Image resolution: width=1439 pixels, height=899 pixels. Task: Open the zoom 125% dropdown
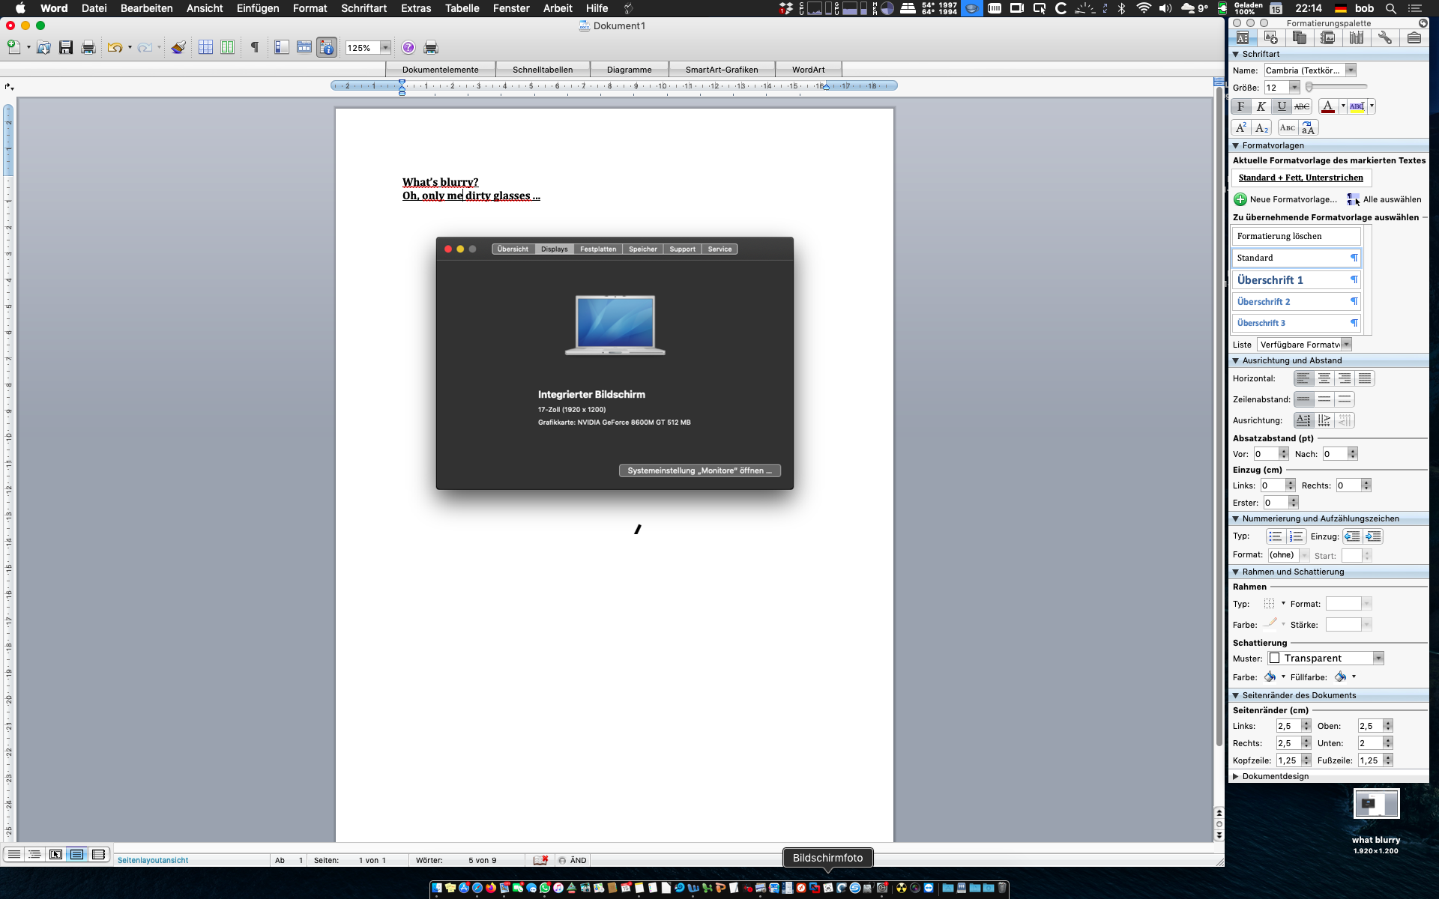point(385,47)
